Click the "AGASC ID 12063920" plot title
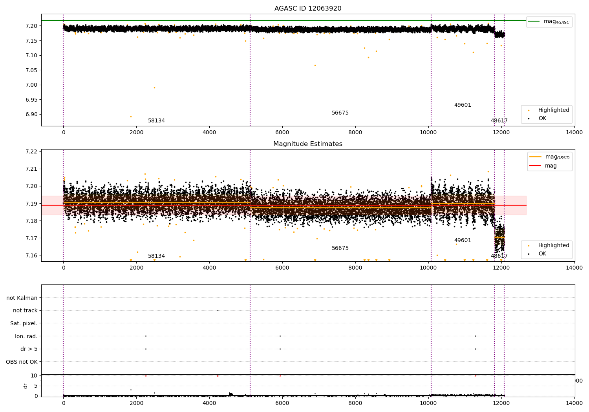 308,9
